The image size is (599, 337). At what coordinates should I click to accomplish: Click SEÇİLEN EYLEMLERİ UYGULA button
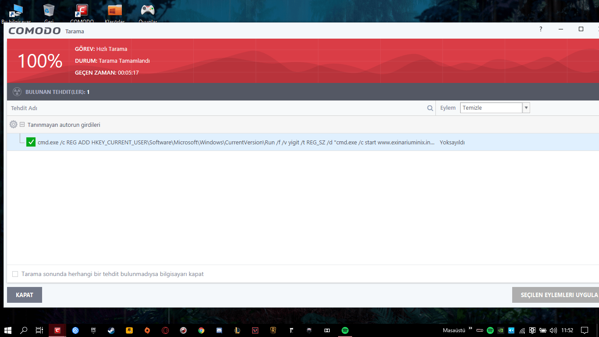tap(556, 295)
